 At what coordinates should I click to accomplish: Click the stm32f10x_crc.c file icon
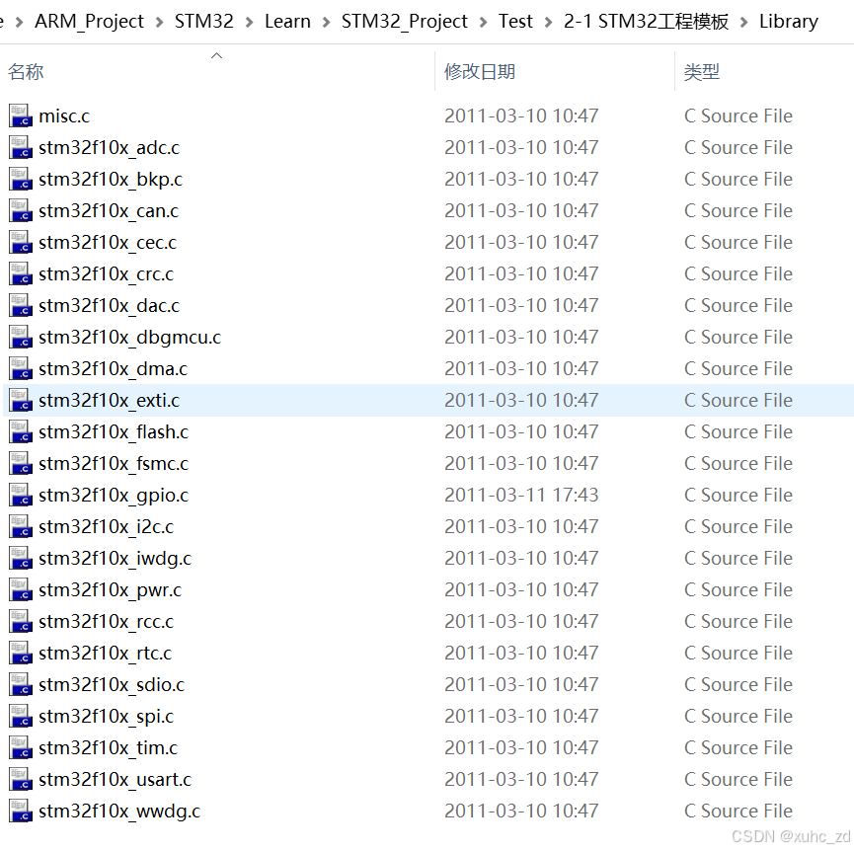click(21, 273)
